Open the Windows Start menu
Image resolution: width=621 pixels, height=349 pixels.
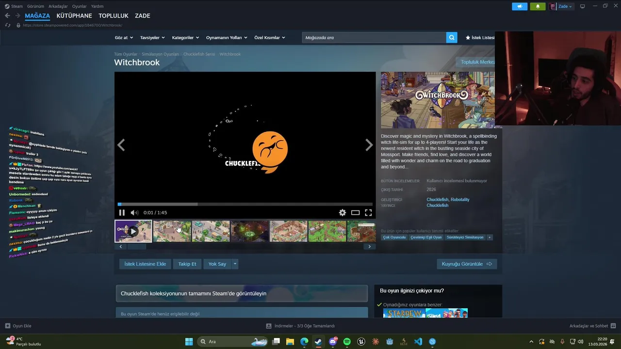pos(189,341)
